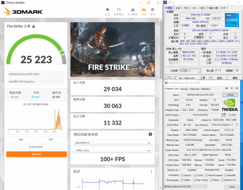Click the 在线比较结果 button

click(x=36, y=147)
